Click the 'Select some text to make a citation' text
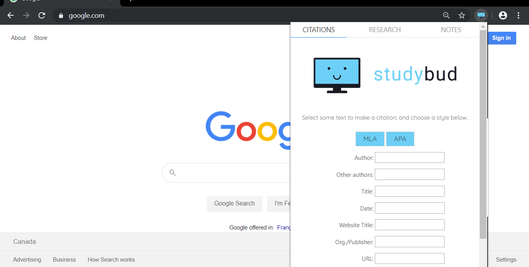Image resolution: width=529 pixels, height=267 pixels. pyautogui.click(x=385, y=118)
